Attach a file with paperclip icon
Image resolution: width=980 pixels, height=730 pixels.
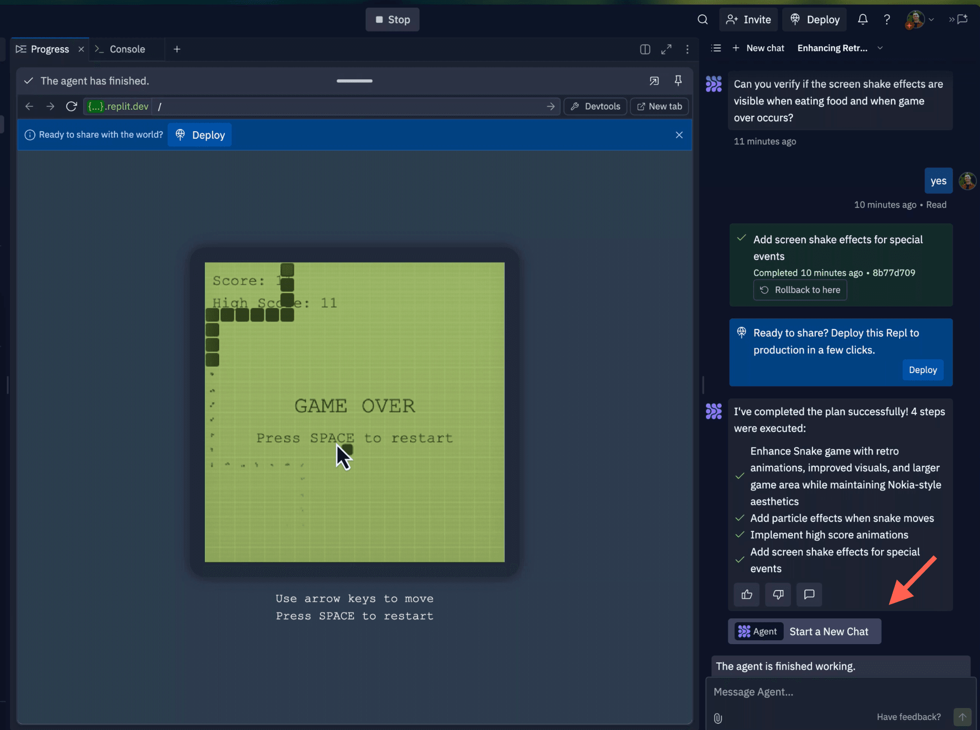pos(718,718)
